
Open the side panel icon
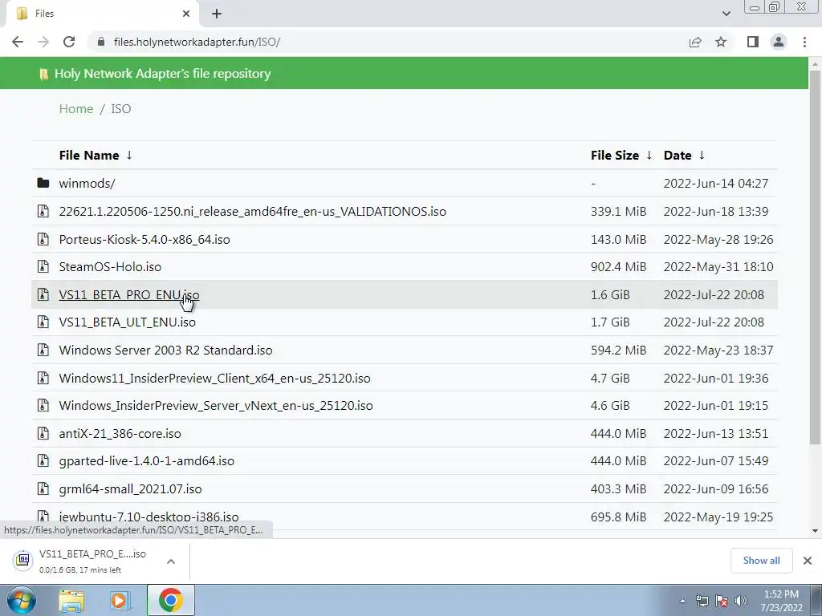pos(753,42)
